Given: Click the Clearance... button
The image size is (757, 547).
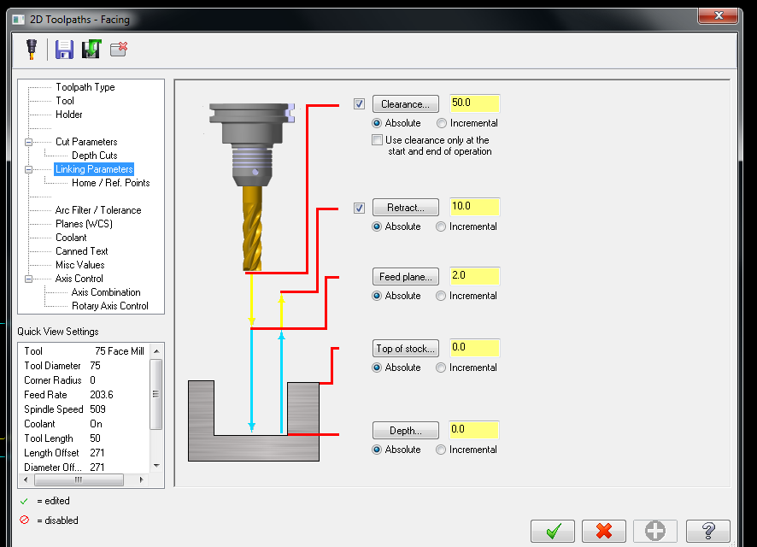Looking at the screenshot, I should click(406, 104).
